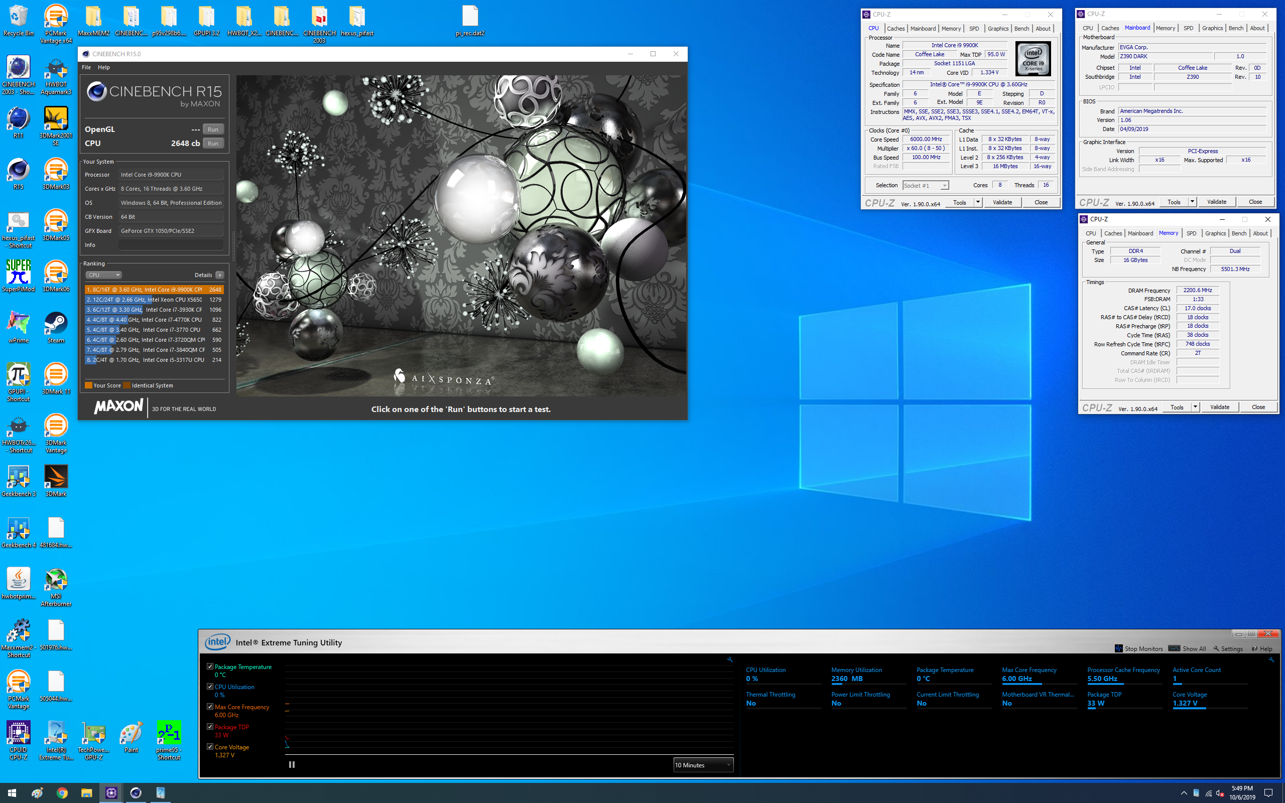Screen dimensions: 1285x803
Task: Open the 481684.hw file icon
Action: (56, 532)
